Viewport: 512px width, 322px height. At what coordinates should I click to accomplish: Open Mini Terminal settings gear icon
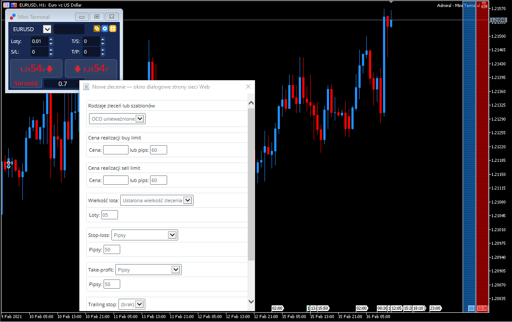coord(105,29)
